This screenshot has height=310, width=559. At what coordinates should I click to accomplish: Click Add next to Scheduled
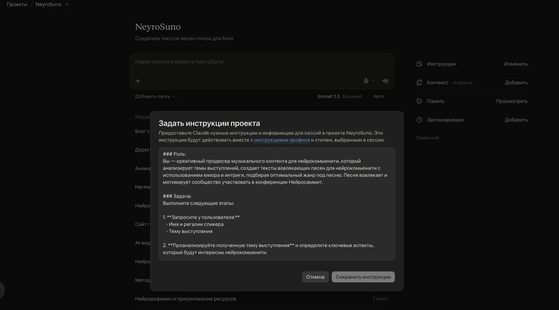(516, 120)
